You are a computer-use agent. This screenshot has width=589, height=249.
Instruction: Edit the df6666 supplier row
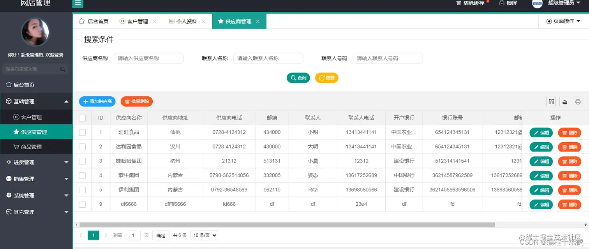(x=541, y=205)
